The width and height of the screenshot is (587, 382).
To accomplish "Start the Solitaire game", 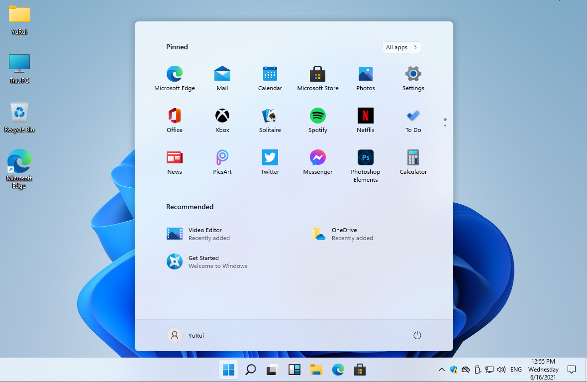I will tap(270, 121).
